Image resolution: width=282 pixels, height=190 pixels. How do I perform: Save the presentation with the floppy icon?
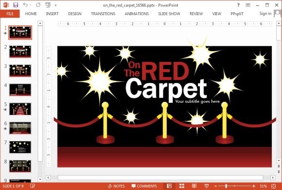(x=16, y=5)
